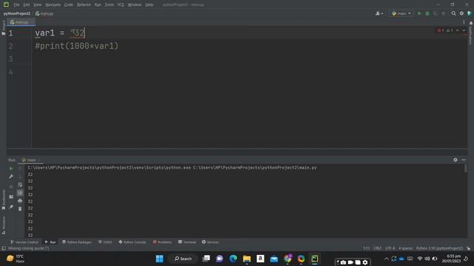This screenshot has height=266, width=474.
Task: Click the error count indicator in editor
Action: (441, 31)
